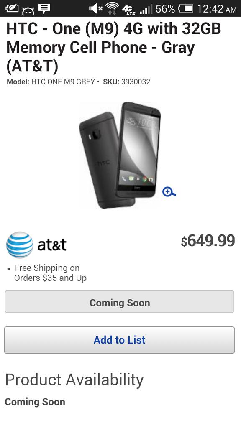Tap the message notification icon in status bar
Viewport: 241px width, 428px height.
pos(44,9)
